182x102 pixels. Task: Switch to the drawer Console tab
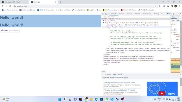tap(108, 75)
